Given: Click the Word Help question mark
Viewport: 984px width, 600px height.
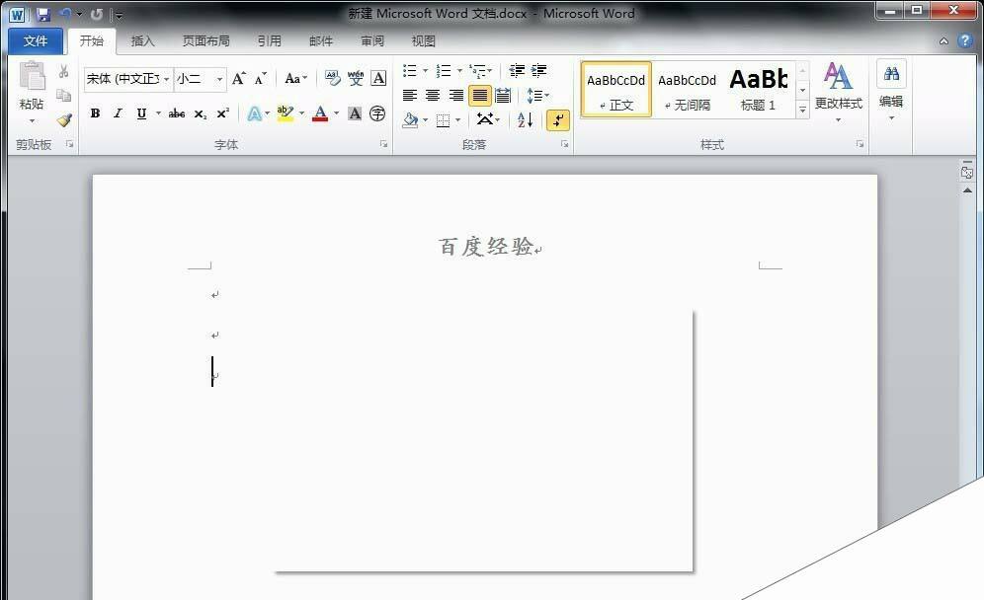Looking at the screenshot, I should coord(965,40).
